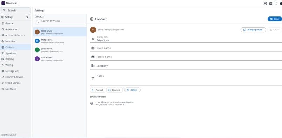Open Signatures settings
282x138 pixels.
click(x=16, y=53)
